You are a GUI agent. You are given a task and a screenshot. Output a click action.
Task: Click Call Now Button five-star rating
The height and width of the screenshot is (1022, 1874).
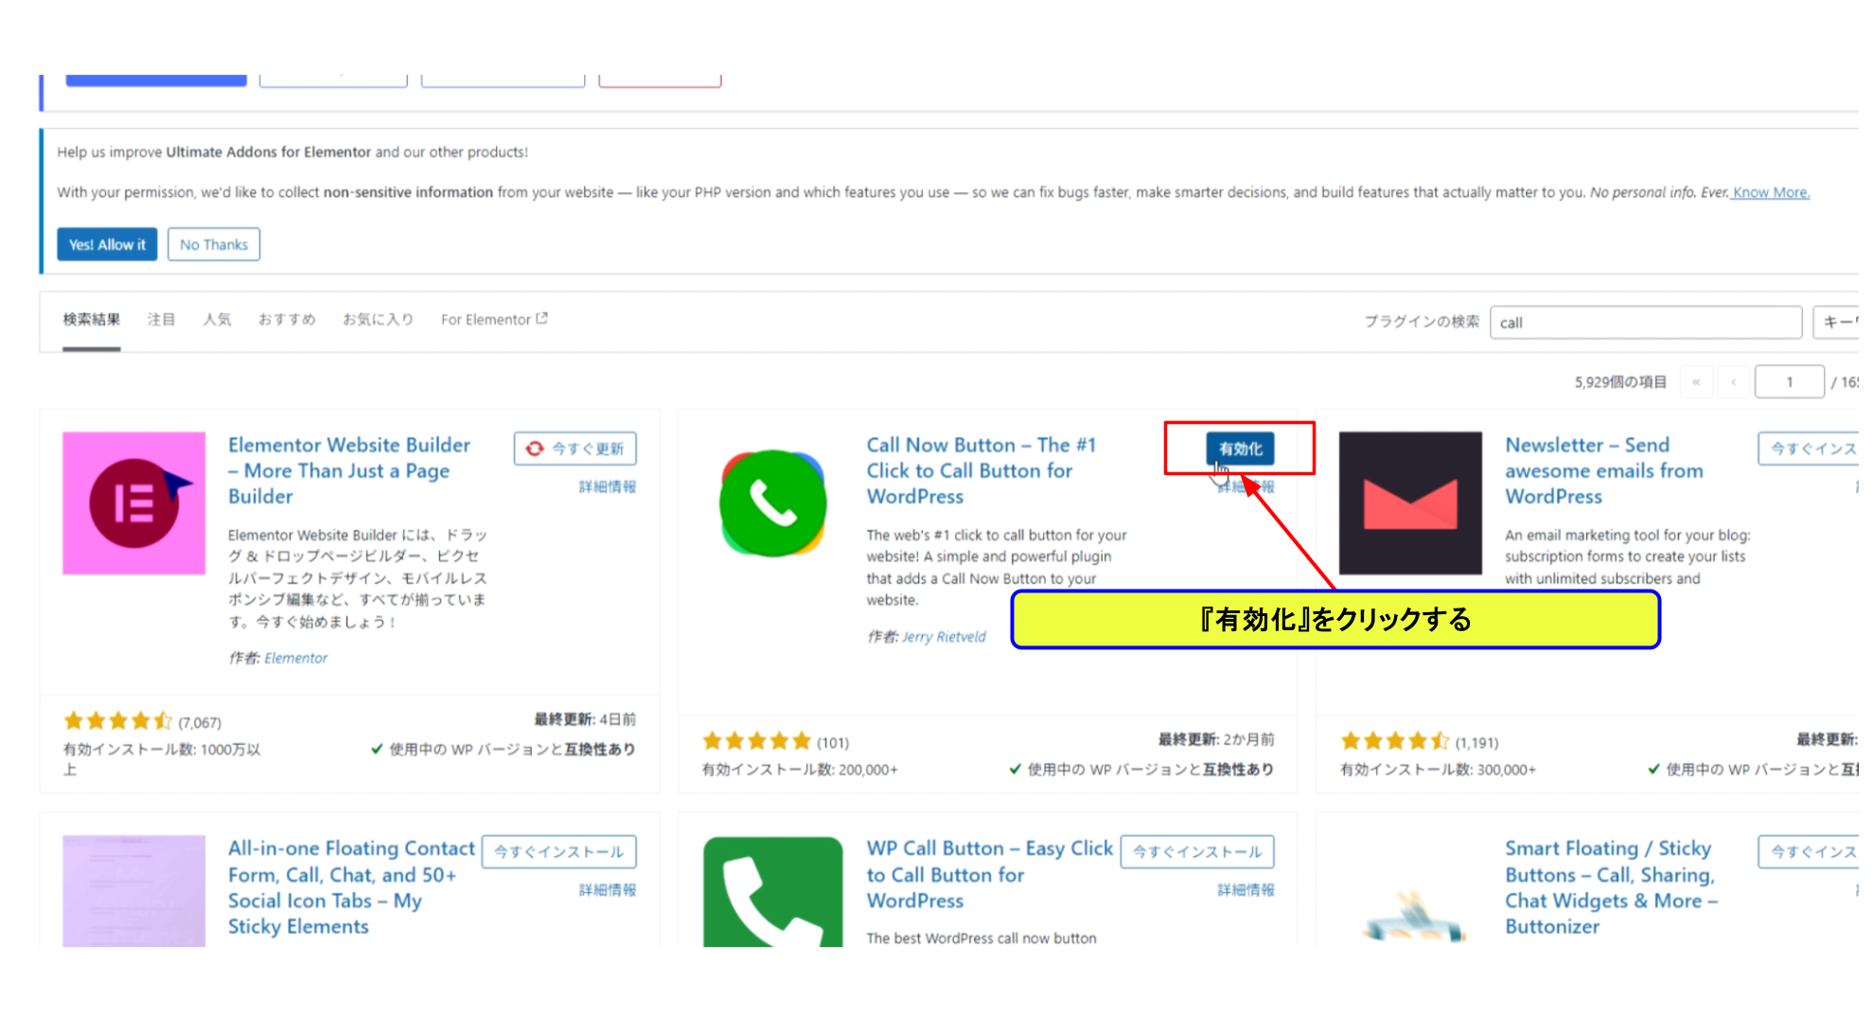click(756, 742)
